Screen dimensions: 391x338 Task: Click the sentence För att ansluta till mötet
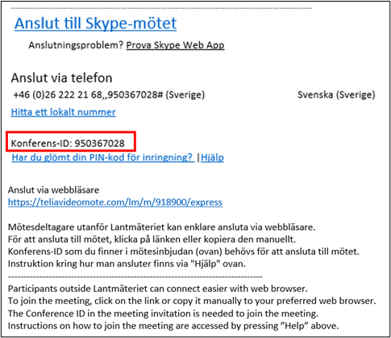click(152, 240)
